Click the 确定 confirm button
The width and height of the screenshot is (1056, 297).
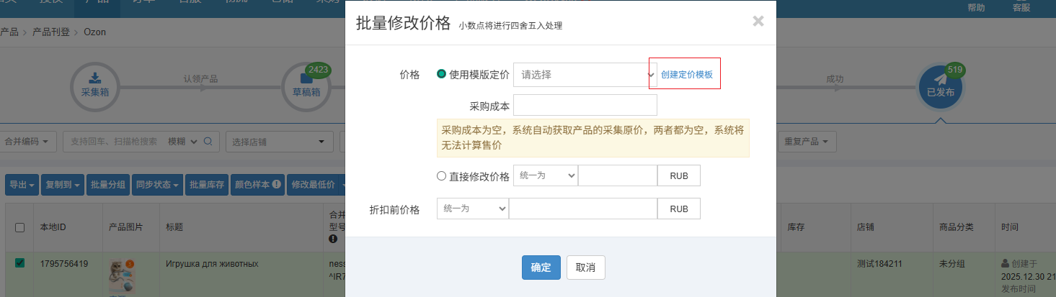click(x=541, y=268)
